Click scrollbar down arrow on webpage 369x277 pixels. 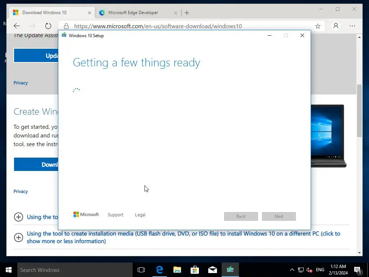click(x=359, y=253)
